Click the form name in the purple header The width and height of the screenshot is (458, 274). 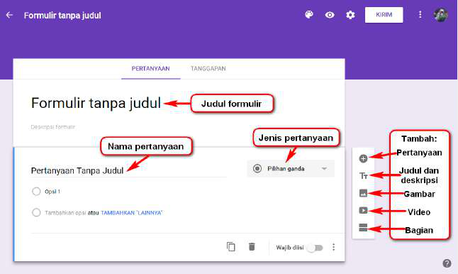(62, 15)
